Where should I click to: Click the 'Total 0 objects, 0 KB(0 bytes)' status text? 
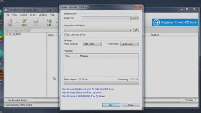click(18, 105)
